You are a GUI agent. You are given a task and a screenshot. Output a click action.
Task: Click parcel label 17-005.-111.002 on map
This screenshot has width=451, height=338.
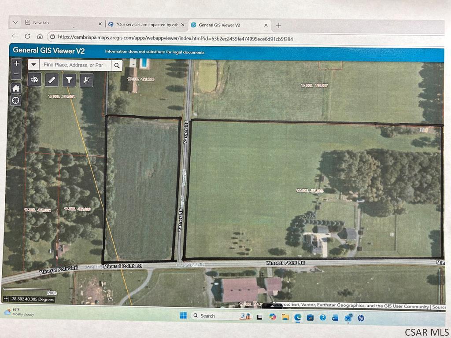pos(38,210)
